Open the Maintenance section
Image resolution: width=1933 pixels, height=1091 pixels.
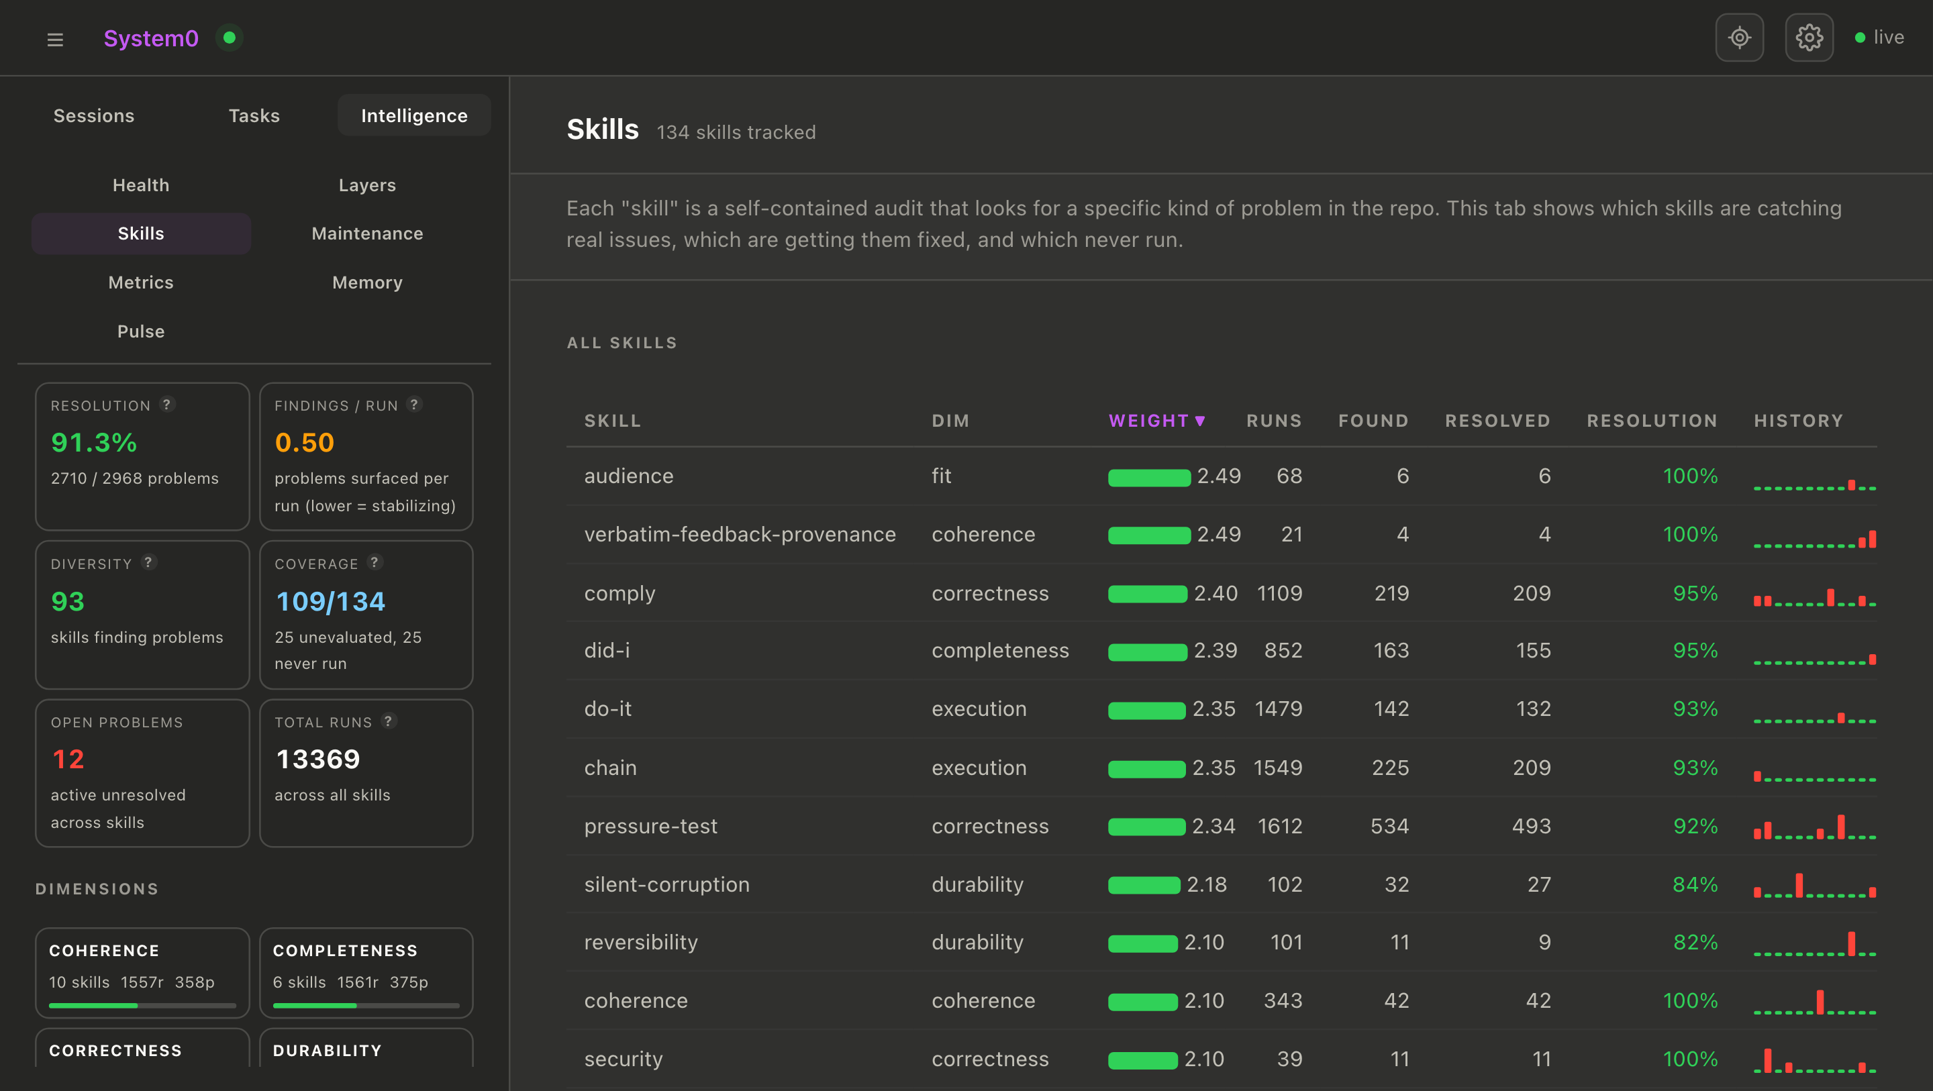(367, 233)
